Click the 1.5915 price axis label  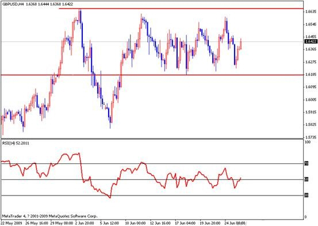[311, 112]
